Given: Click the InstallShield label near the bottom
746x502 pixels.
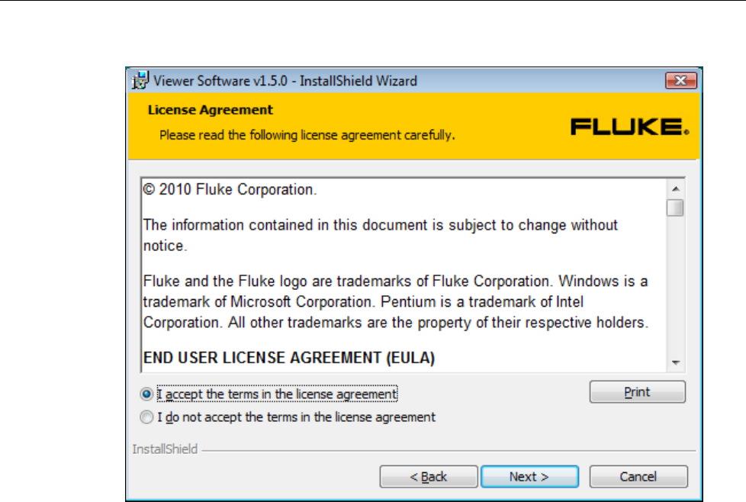Looking at the screenshot, I should pyautogui.click(x=165, y=449).
